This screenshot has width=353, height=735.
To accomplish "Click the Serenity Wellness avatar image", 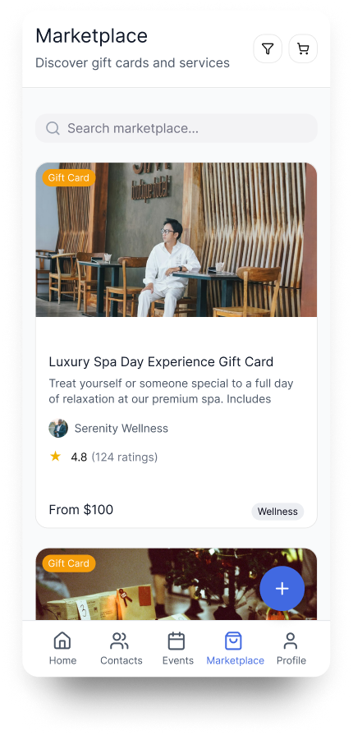I will coord(58,428).
